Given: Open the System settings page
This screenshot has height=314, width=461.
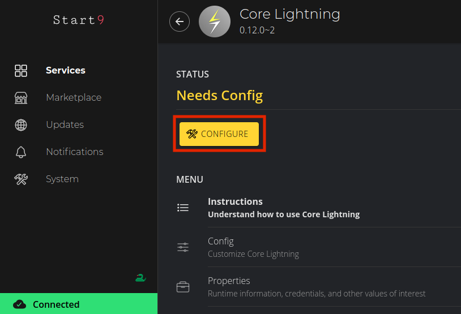Looking at the screenshot, I should (x=62, y=179).
